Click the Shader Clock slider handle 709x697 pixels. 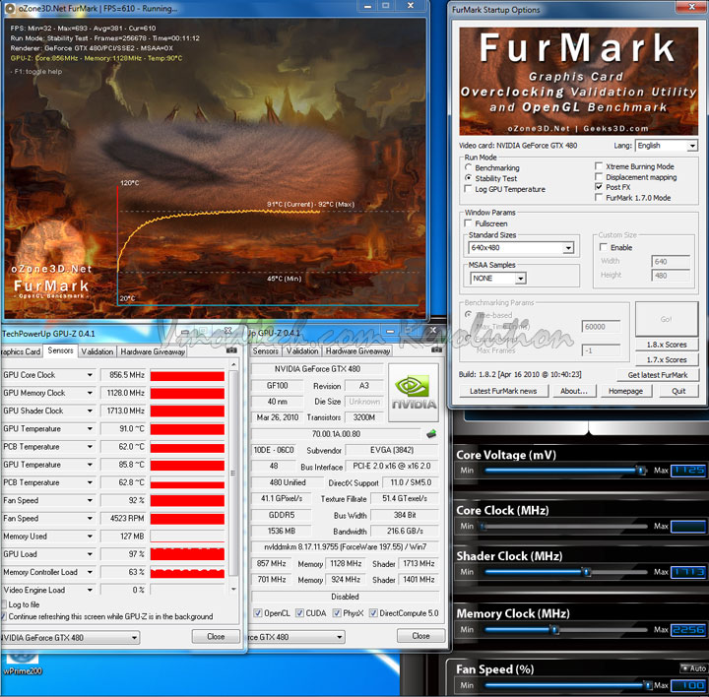[x=587, y=572]
